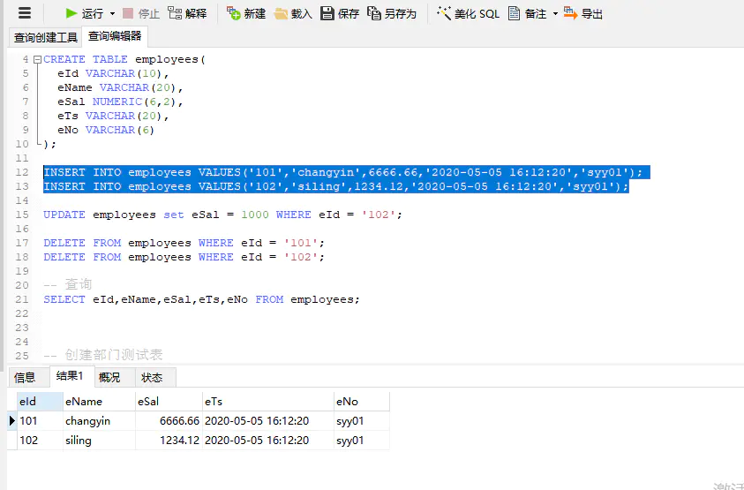Click the INSERT line with 'siling'

tap(335, 186)
